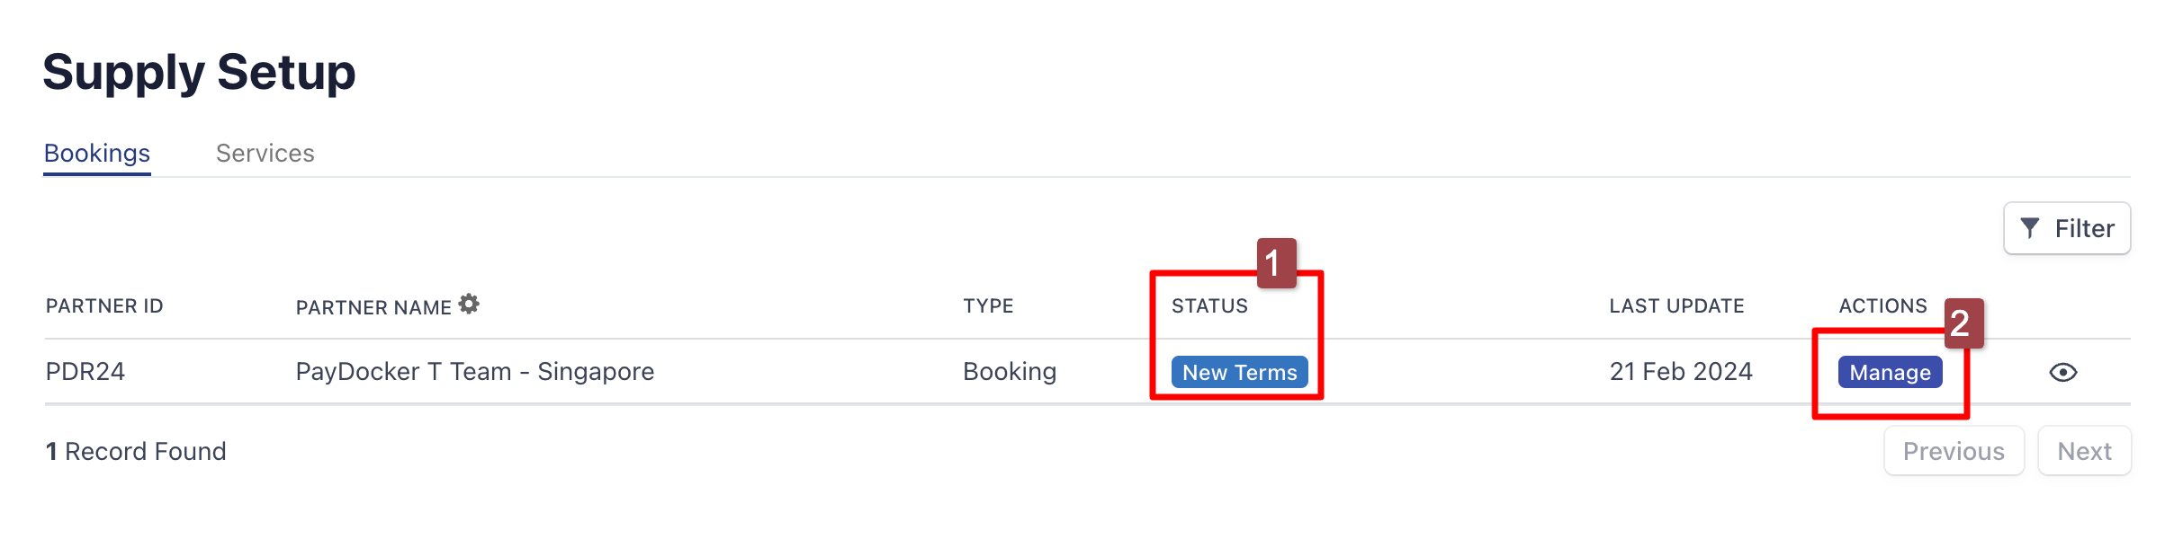
Task: Click PayDocker T Team - Singapore name
Action: coord(475,372)
